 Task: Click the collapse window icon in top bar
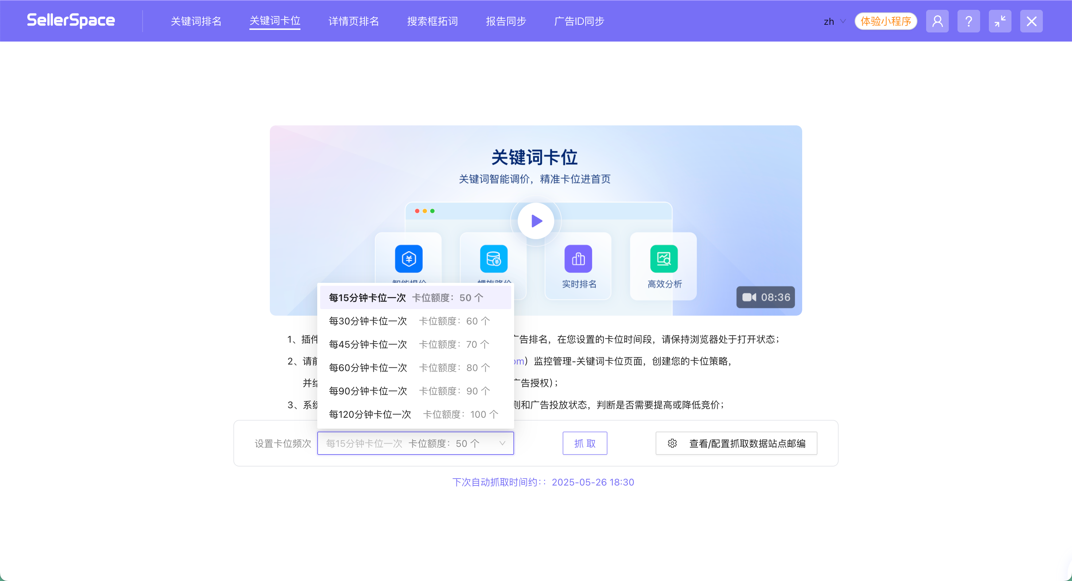(x=1000, y=20)
